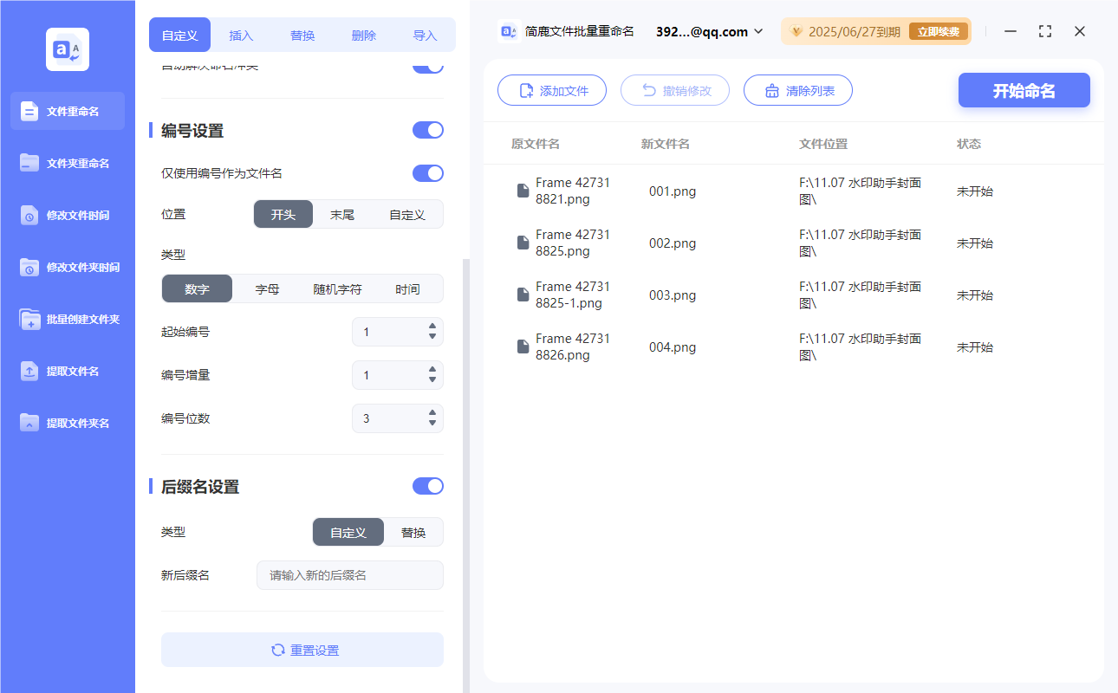Disable 仅使用编号作为文件名 switch

(427, 173)
